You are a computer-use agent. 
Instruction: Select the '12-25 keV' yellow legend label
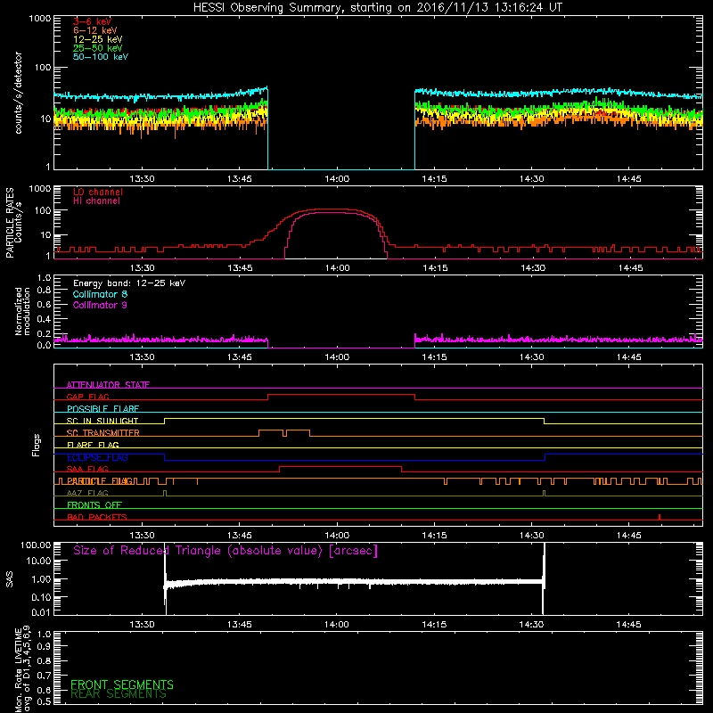98,39
